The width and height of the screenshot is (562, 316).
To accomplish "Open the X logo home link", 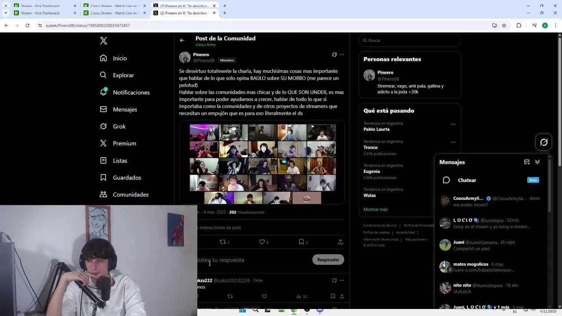I will point(104,41).
